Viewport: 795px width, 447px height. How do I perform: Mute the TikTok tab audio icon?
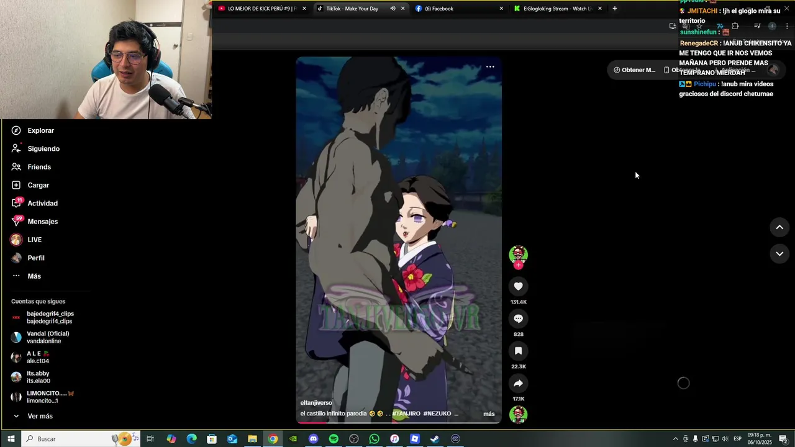point(393,9)
